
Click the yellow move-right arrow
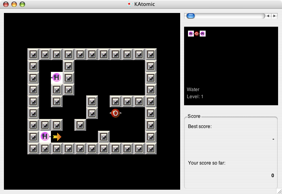pos(57,137)
